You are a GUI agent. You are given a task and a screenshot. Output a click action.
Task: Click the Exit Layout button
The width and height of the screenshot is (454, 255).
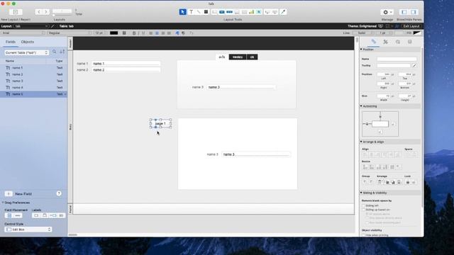pyautogui.click(x=411, y=26)
